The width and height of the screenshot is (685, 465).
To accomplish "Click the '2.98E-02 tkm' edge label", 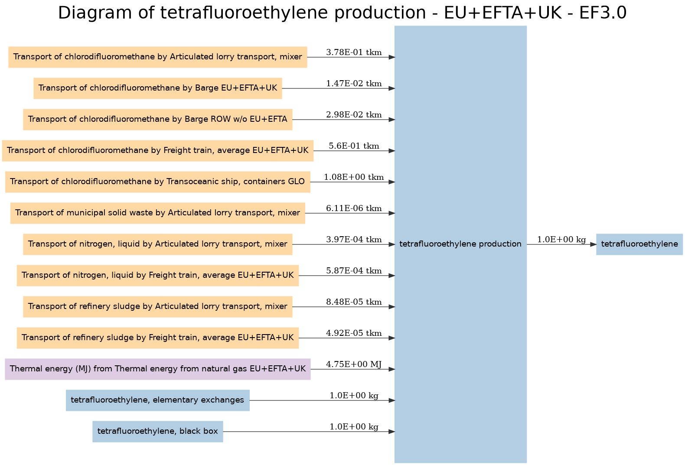I will [354, 115].
